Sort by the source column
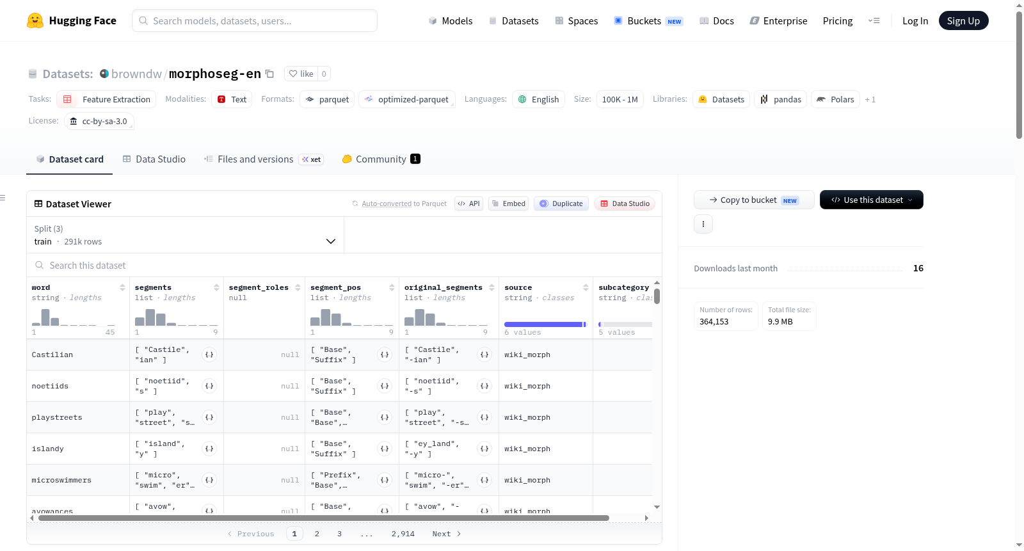This screenshot has height=551, width=1024. tap(586, 288)
